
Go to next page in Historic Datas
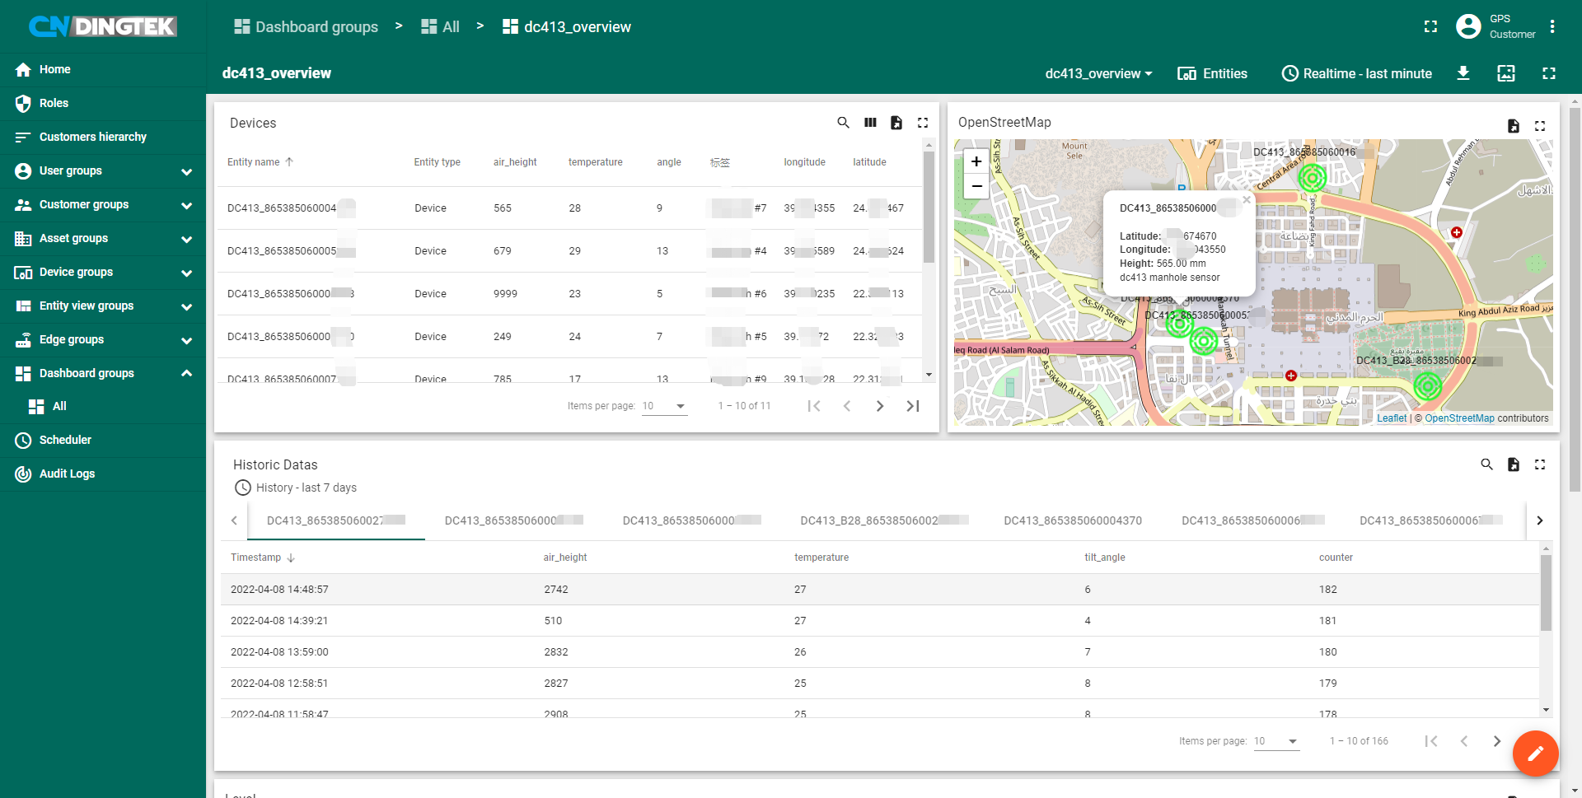[1497, 741]
